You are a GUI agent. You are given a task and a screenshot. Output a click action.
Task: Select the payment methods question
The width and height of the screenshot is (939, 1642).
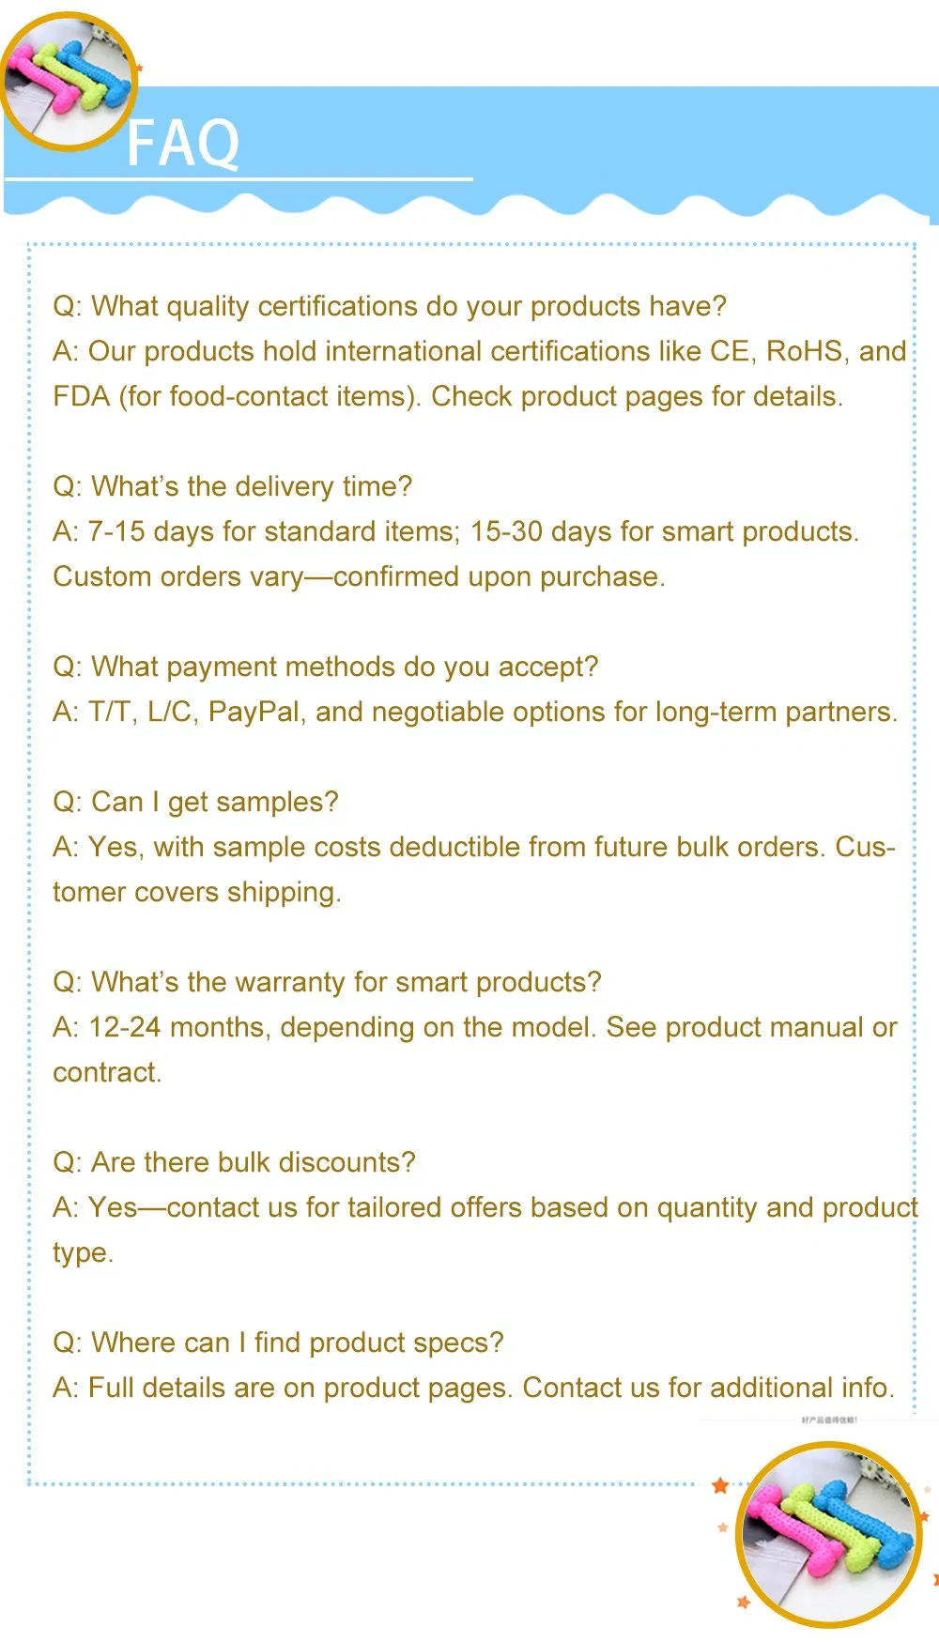tap(325, 667)
